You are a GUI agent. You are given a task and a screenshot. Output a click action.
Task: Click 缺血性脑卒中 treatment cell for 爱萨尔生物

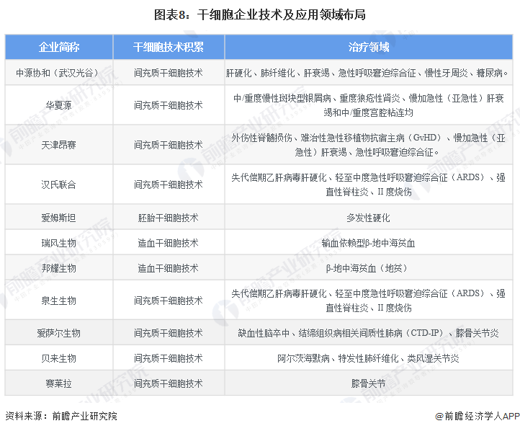(x=369, y=333)
